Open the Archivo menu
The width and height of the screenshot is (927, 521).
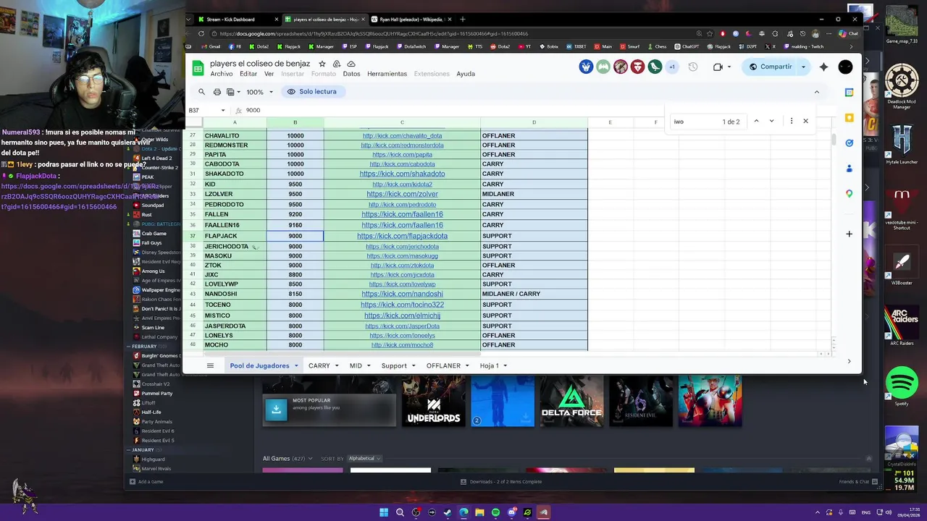tap(222, 74)
